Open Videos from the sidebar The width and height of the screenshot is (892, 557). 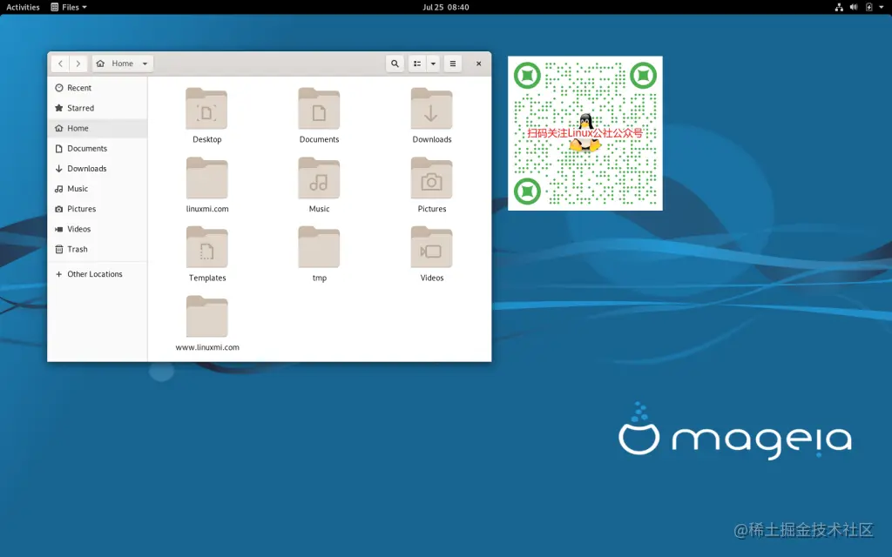98,229
